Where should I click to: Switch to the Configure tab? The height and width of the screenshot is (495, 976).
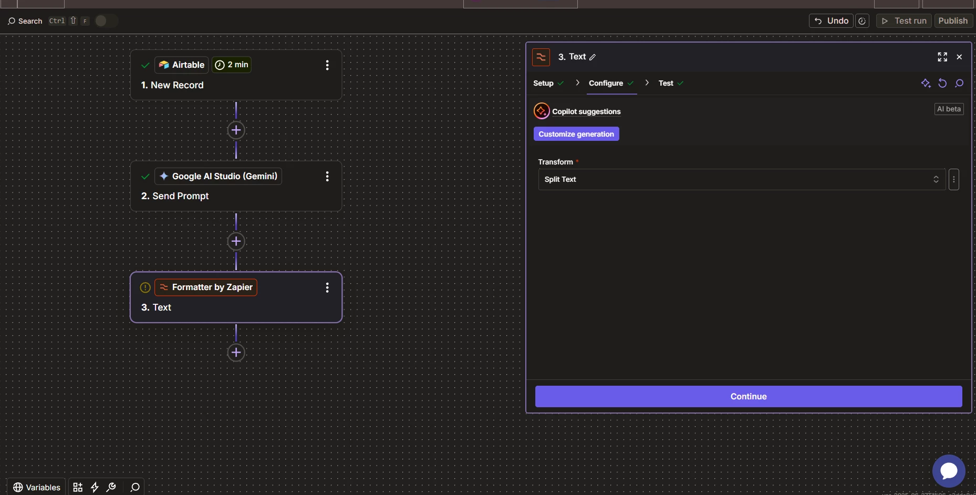[611, 83]
